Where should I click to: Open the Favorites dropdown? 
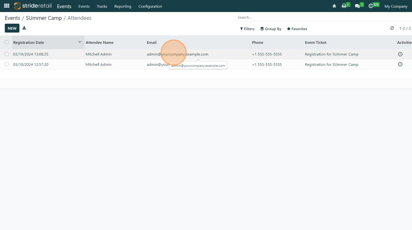tap(297, 29)
